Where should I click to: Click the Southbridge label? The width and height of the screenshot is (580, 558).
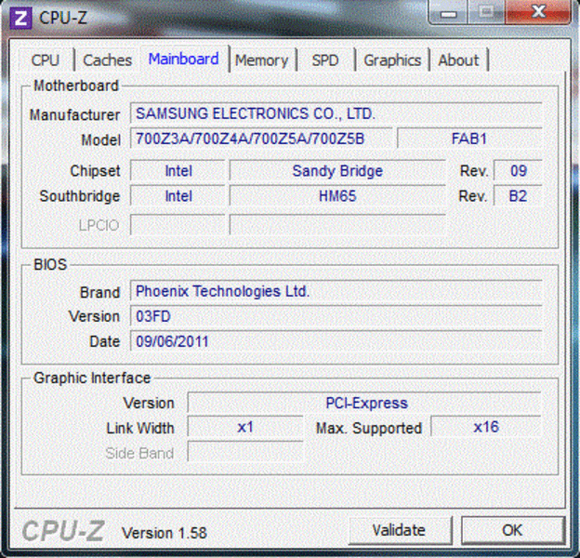80,196
